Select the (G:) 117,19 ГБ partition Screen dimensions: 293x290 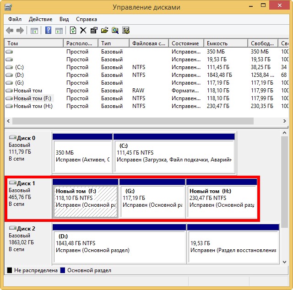152,199
